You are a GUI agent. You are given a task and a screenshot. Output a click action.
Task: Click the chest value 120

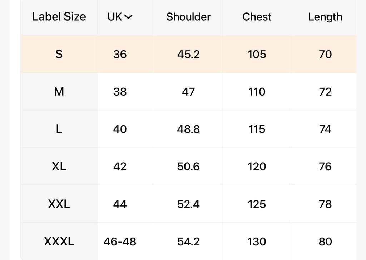coord(257,166)
